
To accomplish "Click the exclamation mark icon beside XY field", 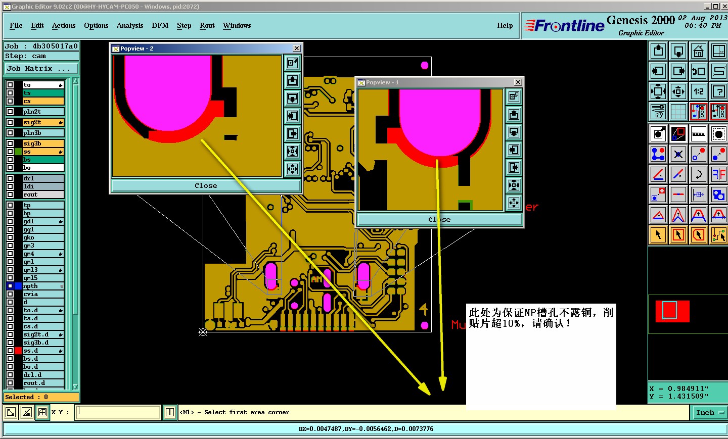I will [170, 412].
